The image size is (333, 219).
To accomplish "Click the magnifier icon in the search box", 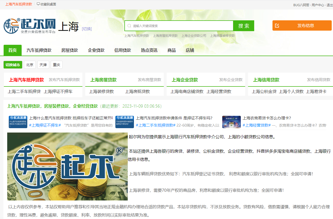I will [x=129, y=26].
